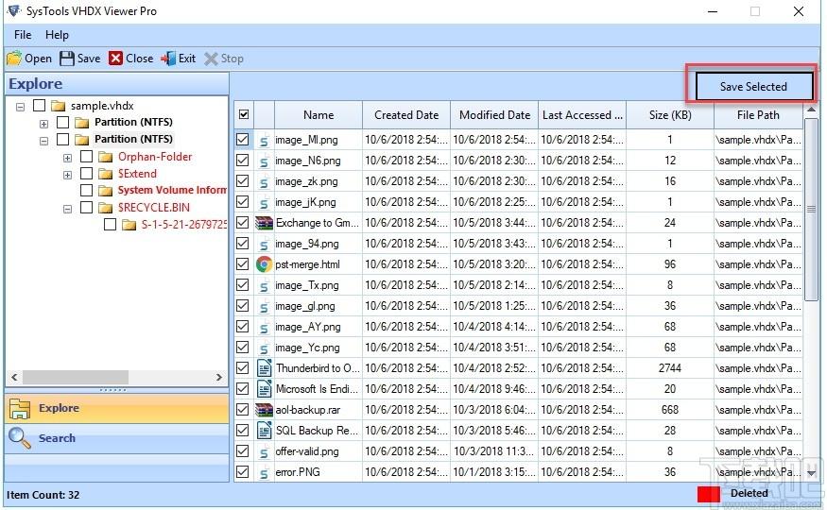Switch to the Search pane tab
Image resolution: width=827 pixels, height=510 pixels.
tap(116, 438)
